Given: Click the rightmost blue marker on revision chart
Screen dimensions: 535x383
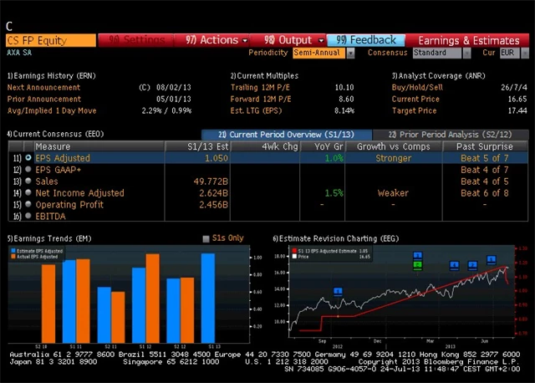Looking at the screenshot, I should tap(492, 260).
